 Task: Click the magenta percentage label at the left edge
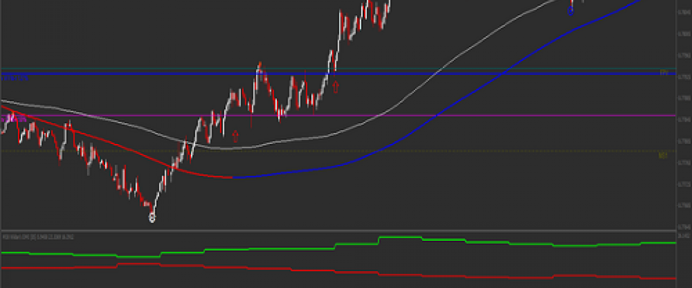click(15, 119)
